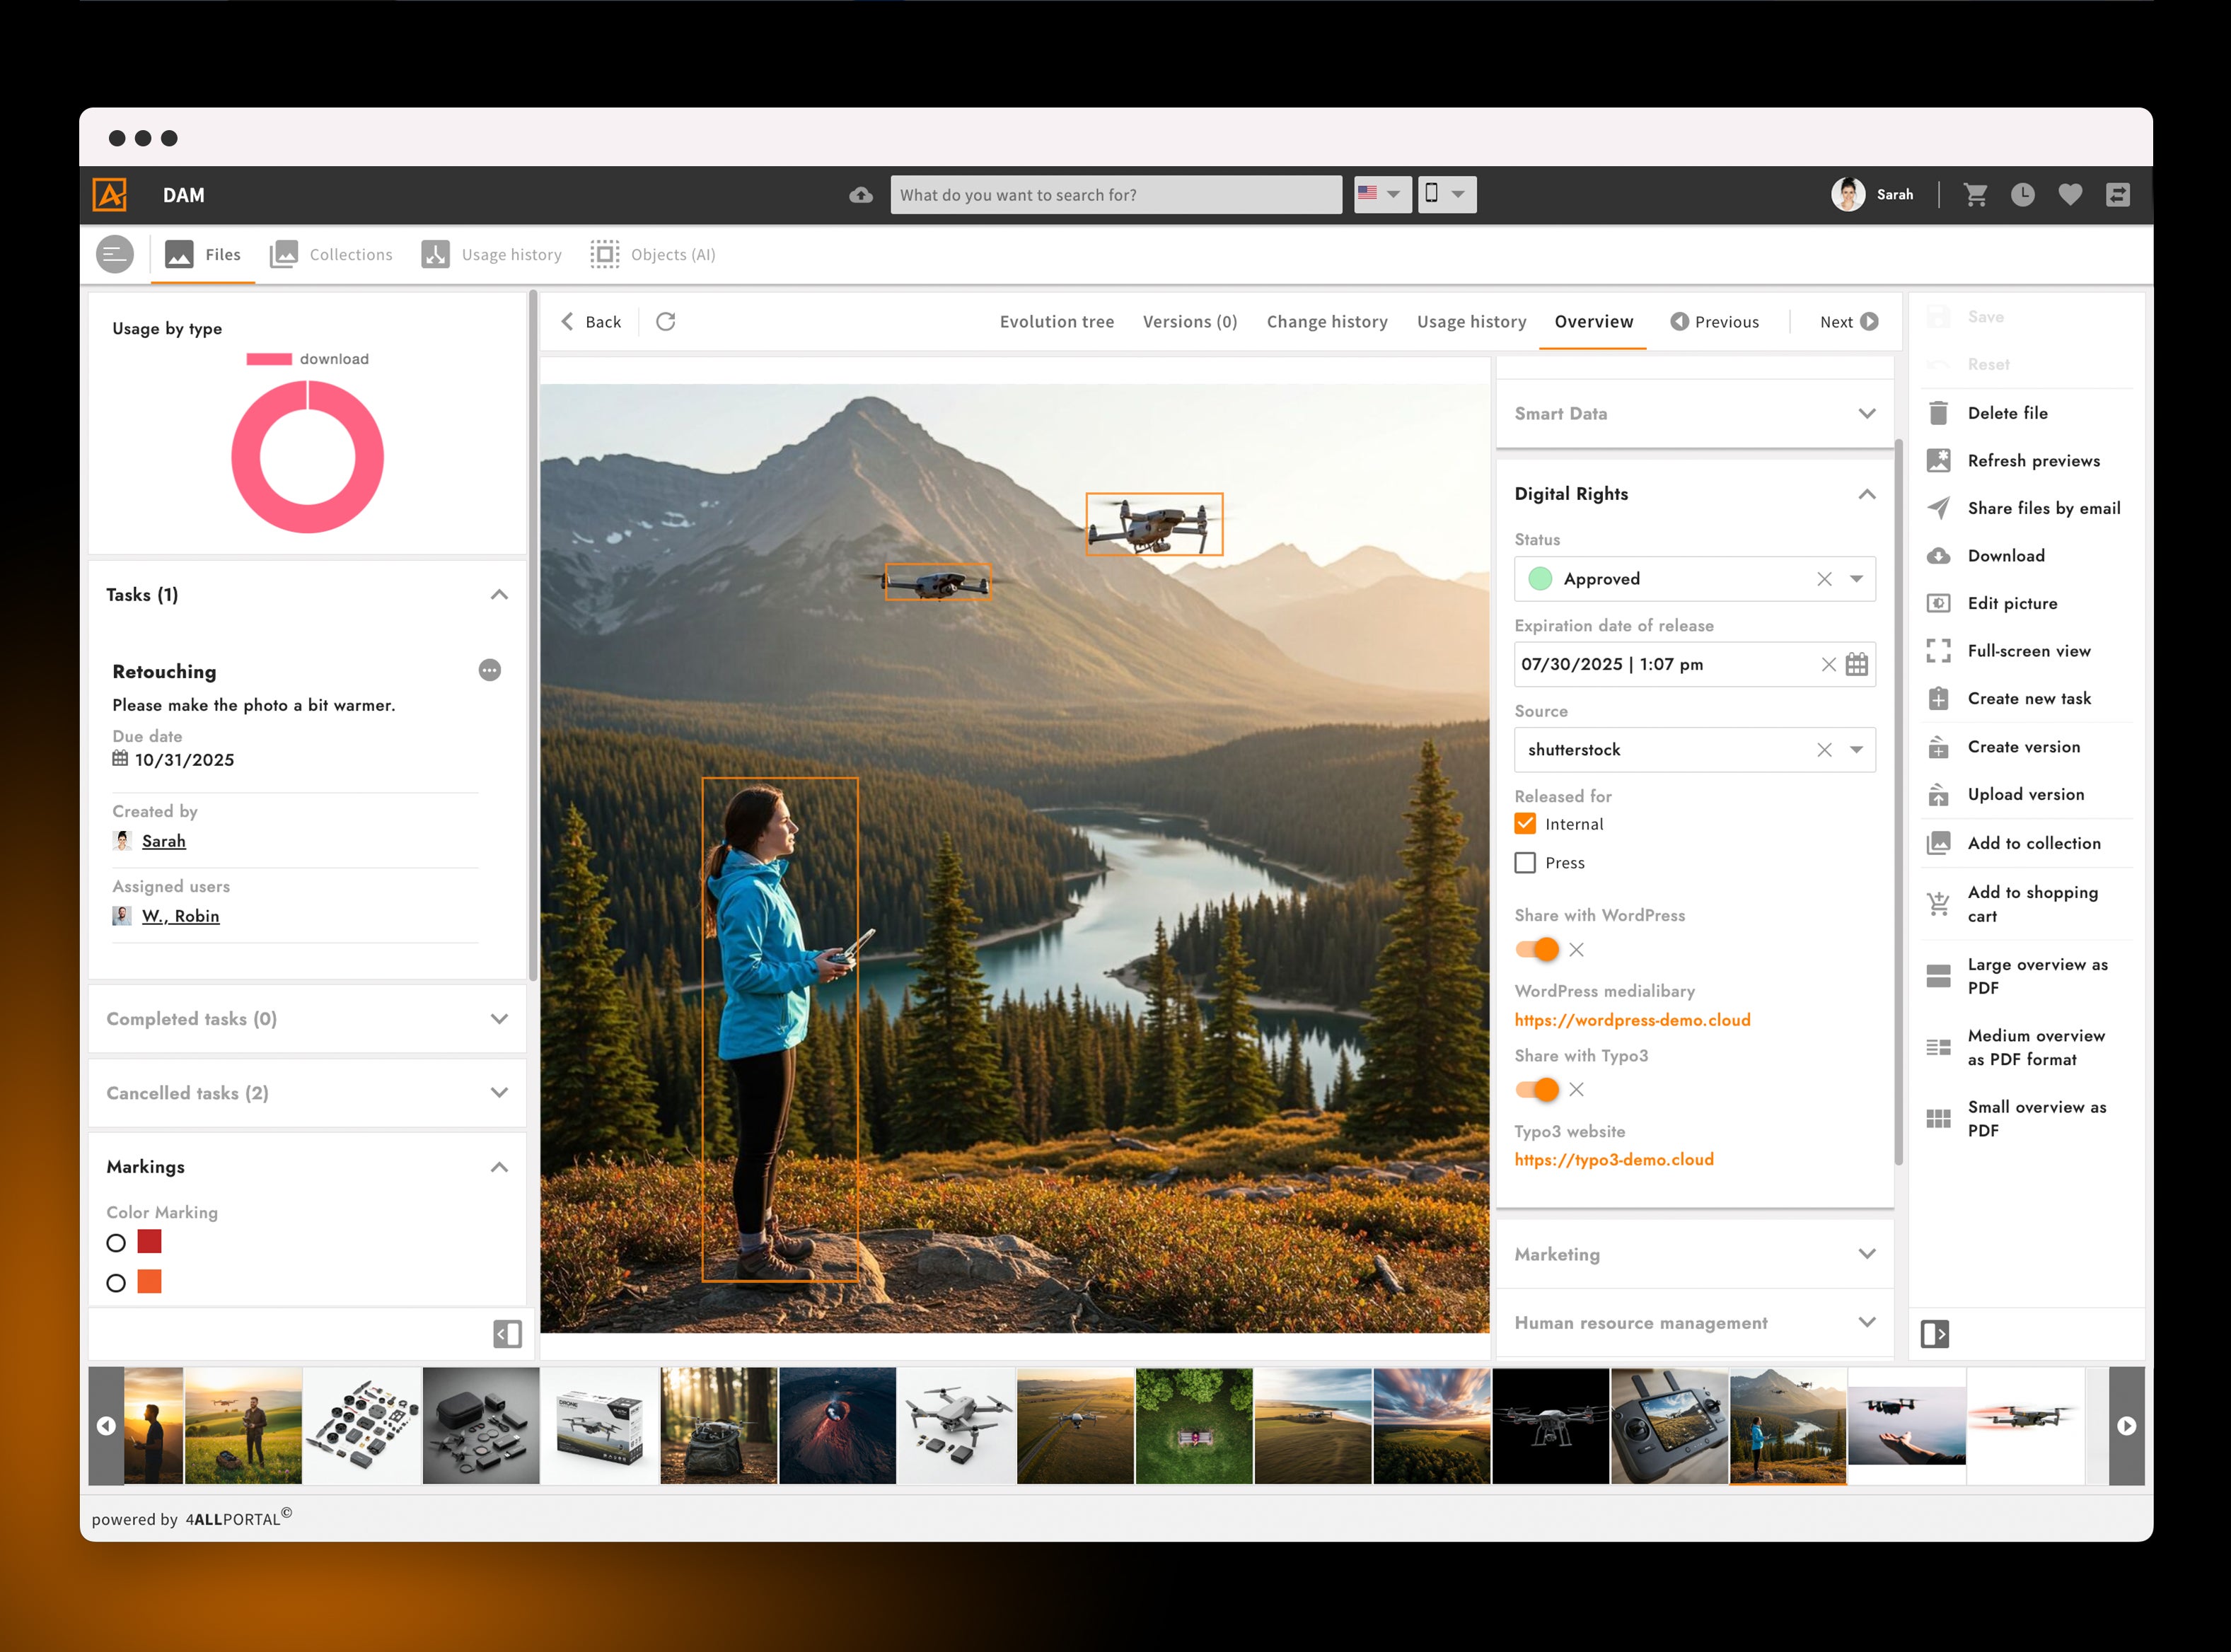Expand the Smart Data section
The width and height of the screenshot is (2231, 1652).
[x=1866, y=414]
